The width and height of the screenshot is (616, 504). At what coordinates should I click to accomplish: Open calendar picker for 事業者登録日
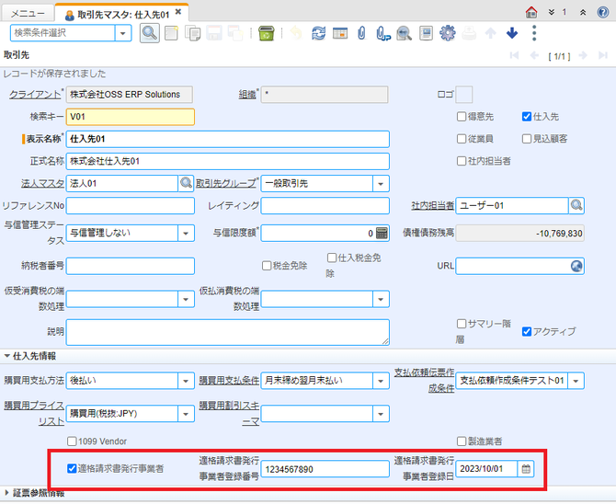pos(526,469)
